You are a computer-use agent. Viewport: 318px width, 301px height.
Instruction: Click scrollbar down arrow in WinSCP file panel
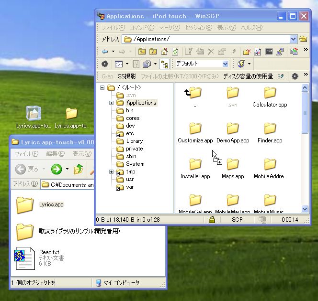(x=305, y=209)
